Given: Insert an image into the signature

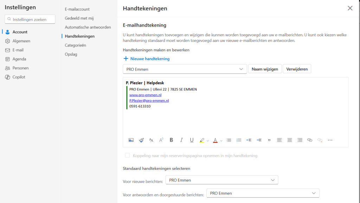Looking at the screenshot, I should 131,140.
